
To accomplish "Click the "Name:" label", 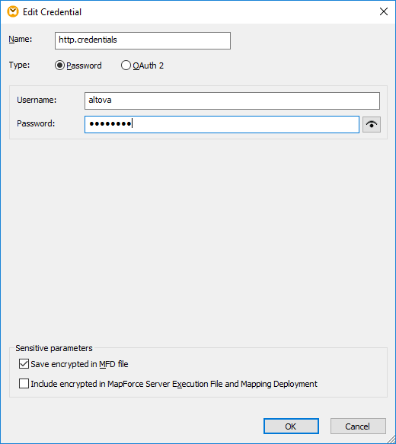I will 21,39.
